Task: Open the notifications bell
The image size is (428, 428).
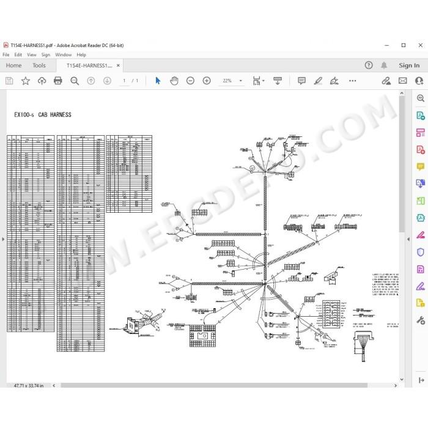Action: pos(384,65)
